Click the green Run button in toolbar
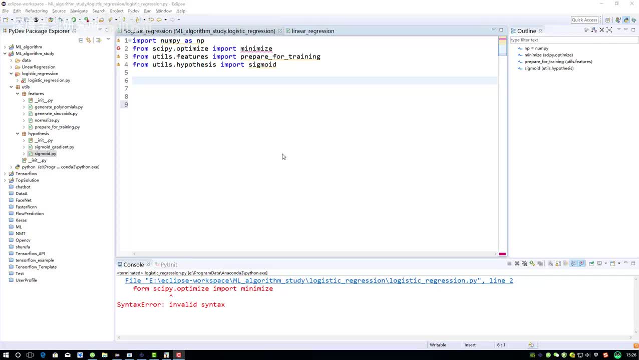 (74, 20)
